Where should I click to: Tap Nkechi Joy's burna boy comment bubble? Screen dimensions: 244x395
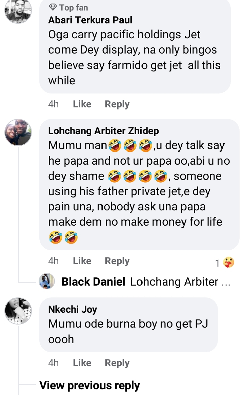click(129, 331)
